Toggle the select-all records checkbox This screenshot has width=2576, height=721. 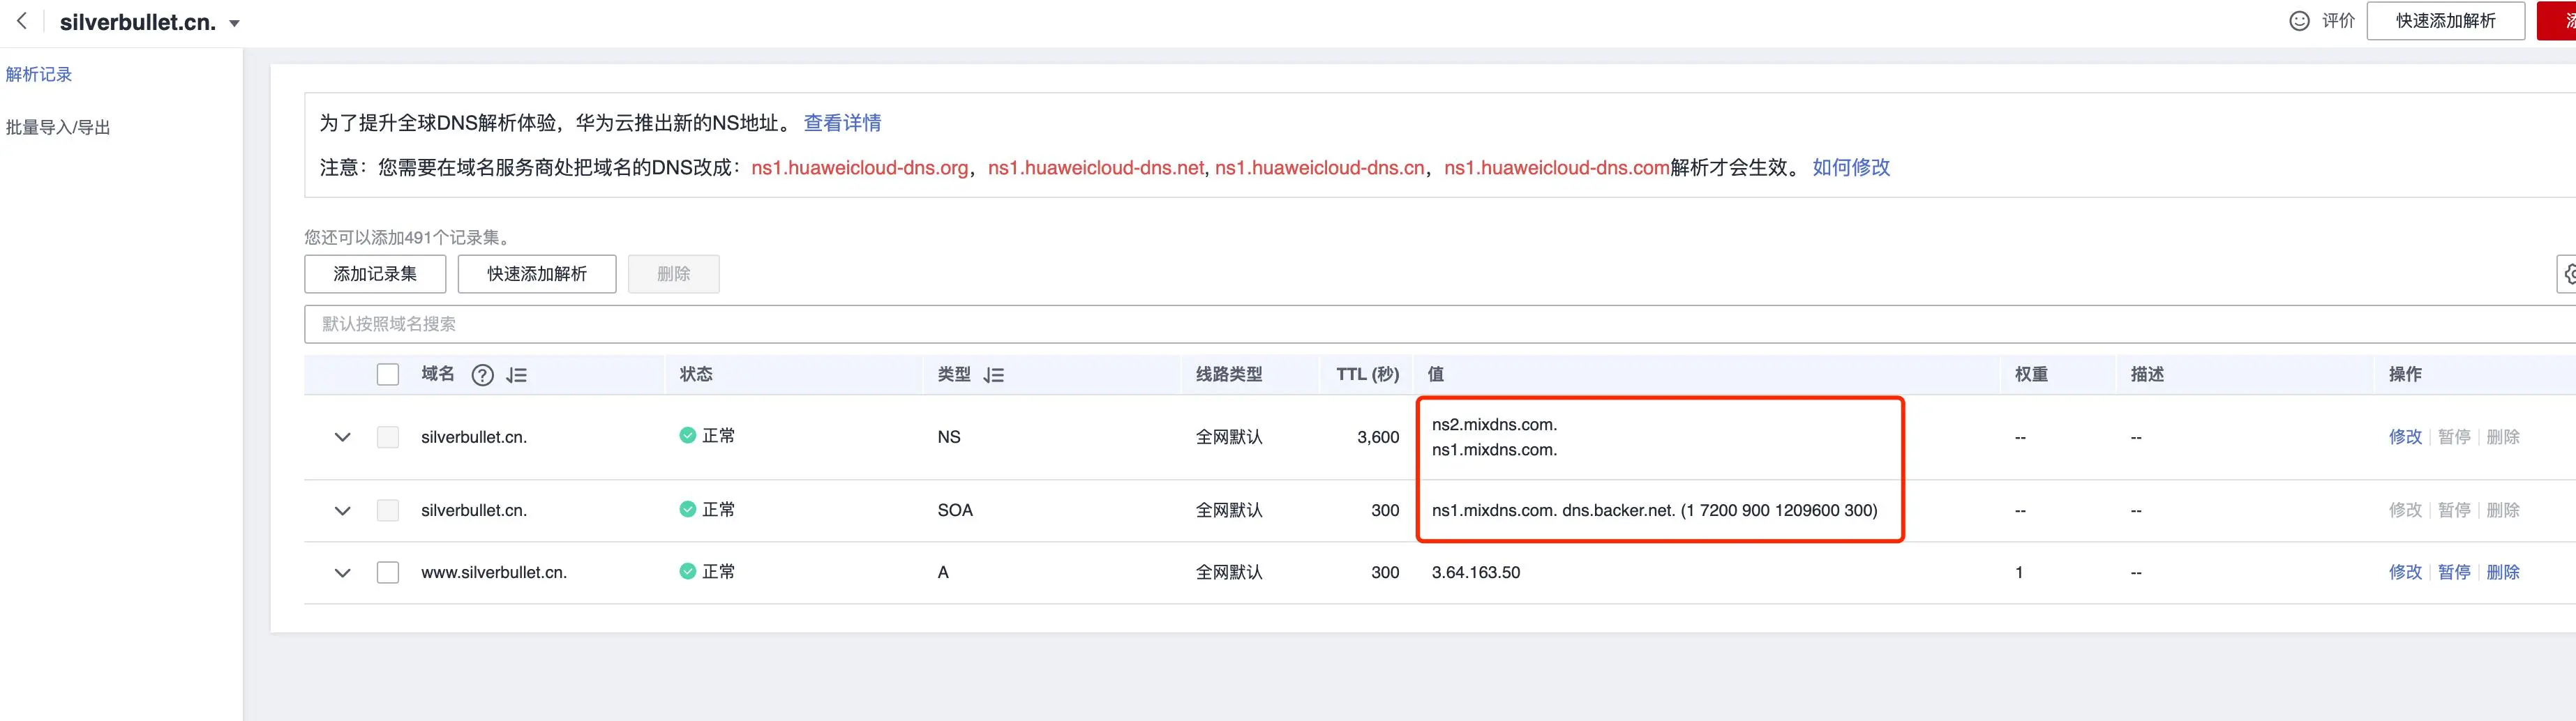click(x=388, y=375)
